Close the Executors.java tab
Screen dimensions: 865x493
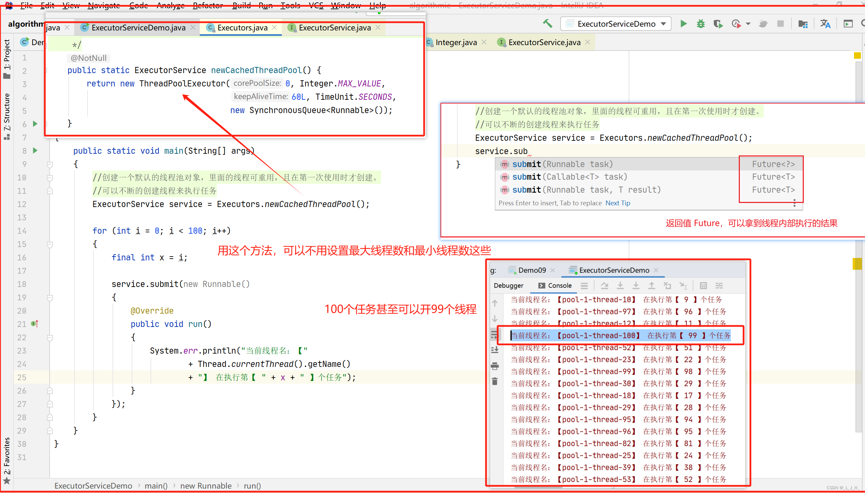[x=275, y=28]
